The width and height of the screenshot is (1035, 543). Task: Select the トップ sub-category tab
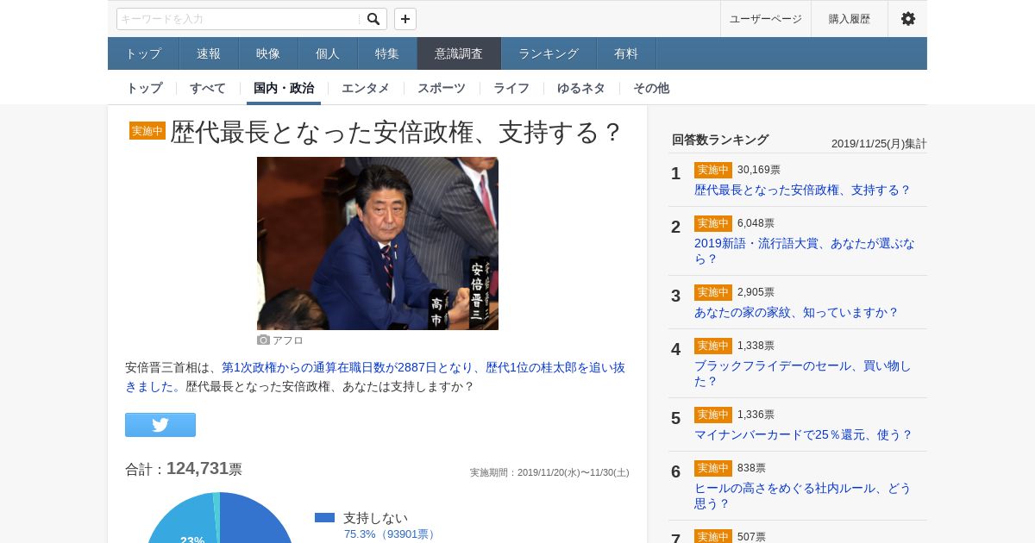[x=145, y=88]
